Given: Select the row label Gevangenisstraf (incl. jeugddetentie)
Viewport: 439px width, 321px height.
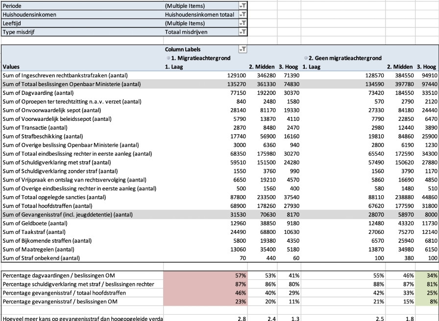Looking at the screenshot, I should point(82,214).
